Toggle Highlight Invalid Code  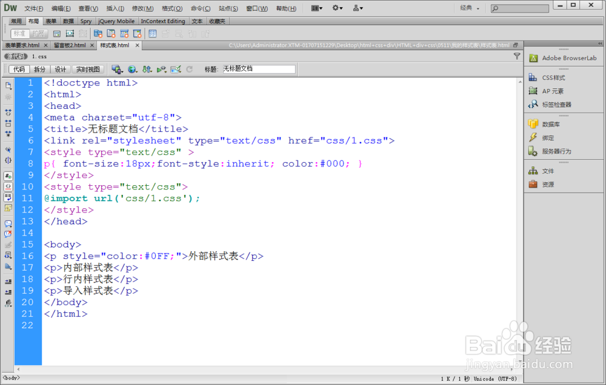coord(8,186)
